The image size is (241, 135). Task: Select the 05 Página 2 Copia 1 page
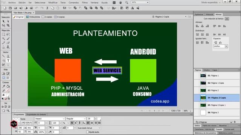[217, 105]
